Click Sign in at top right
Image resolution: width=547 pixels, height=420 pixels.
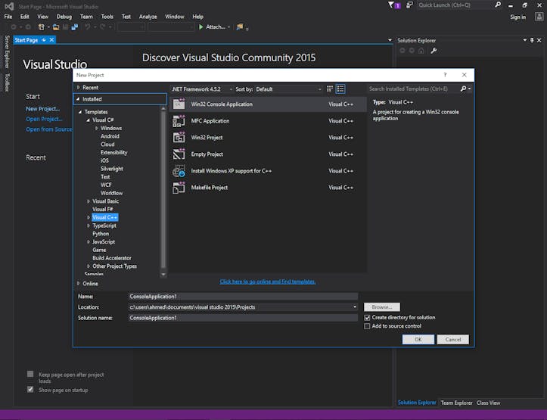click(517, 17)
